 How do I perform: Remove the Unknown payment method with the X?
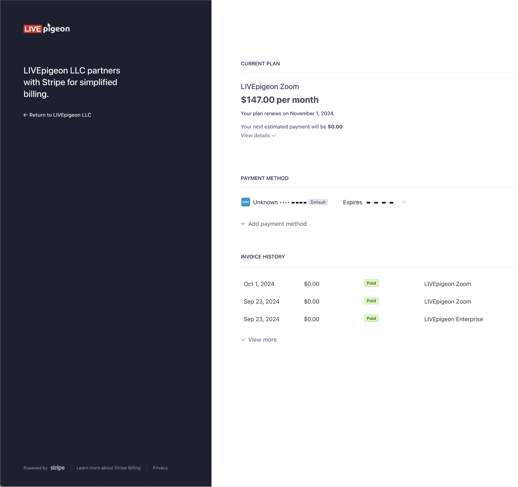(x=403, y=202)
